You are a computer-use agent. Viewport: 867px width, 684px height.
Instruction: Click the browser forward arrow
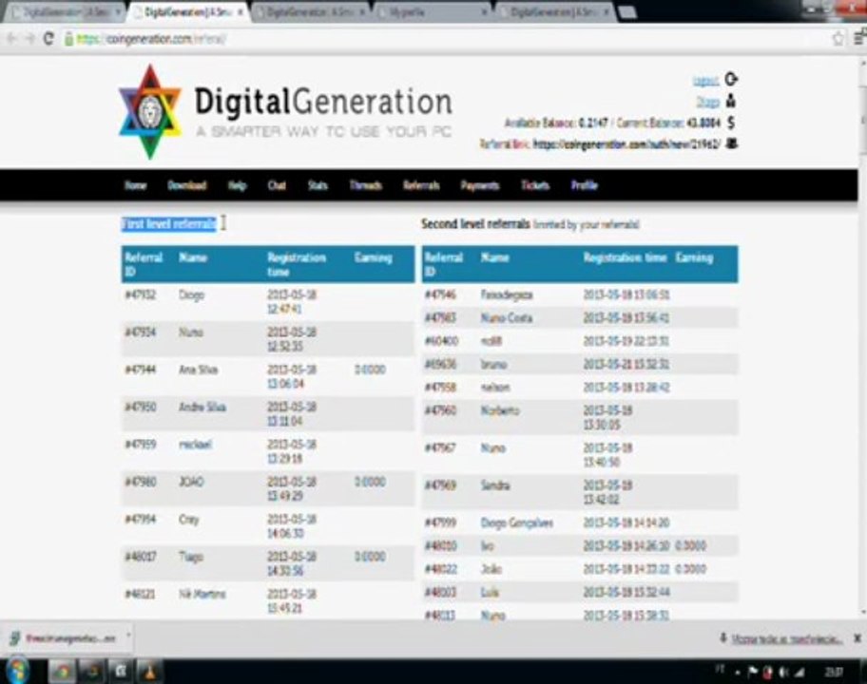tap(29, 38)
